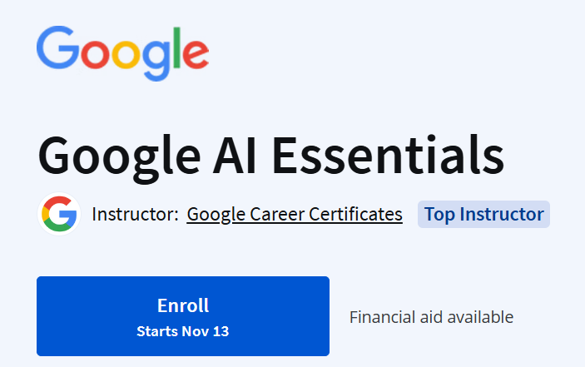Click the Top Instructor badge
The height and width of the screenshot is (367, 585).
point(483,215)
